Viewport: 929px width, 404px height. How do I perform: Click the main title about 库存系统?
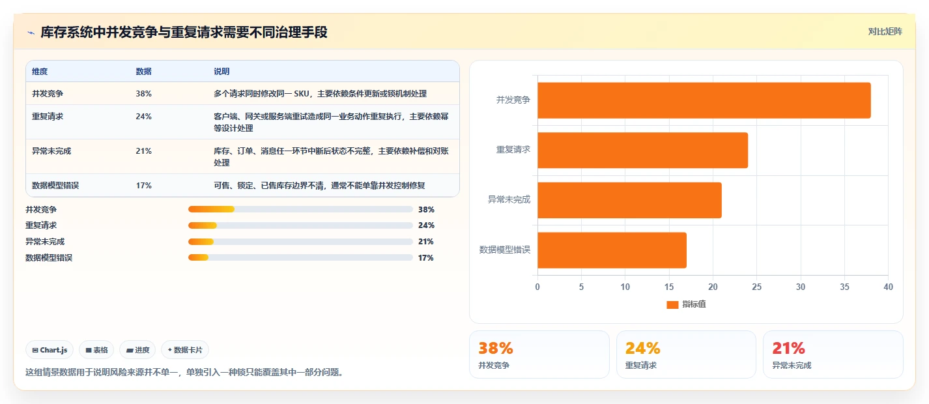pos(184,33)
